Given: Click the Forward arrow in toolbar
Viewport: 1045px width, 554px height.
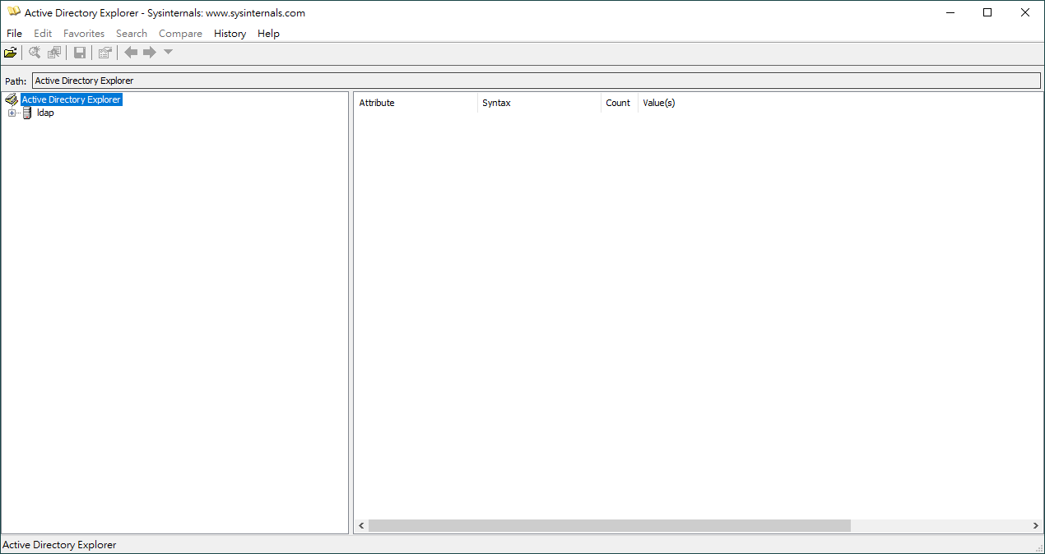Looking at the screenshot, I should [150, 53].
